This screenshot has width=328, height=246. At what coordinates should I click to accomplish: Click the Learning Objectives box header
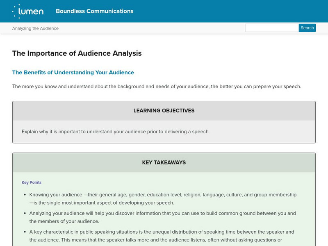pos(164,111)
